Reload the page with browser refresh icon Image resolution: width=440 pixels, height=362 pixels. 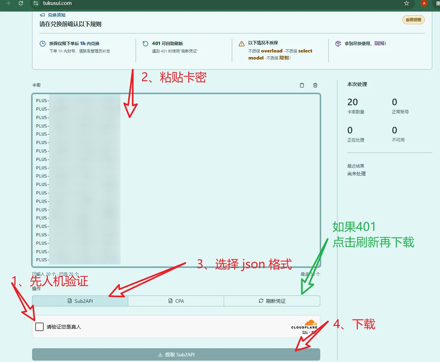21,3
